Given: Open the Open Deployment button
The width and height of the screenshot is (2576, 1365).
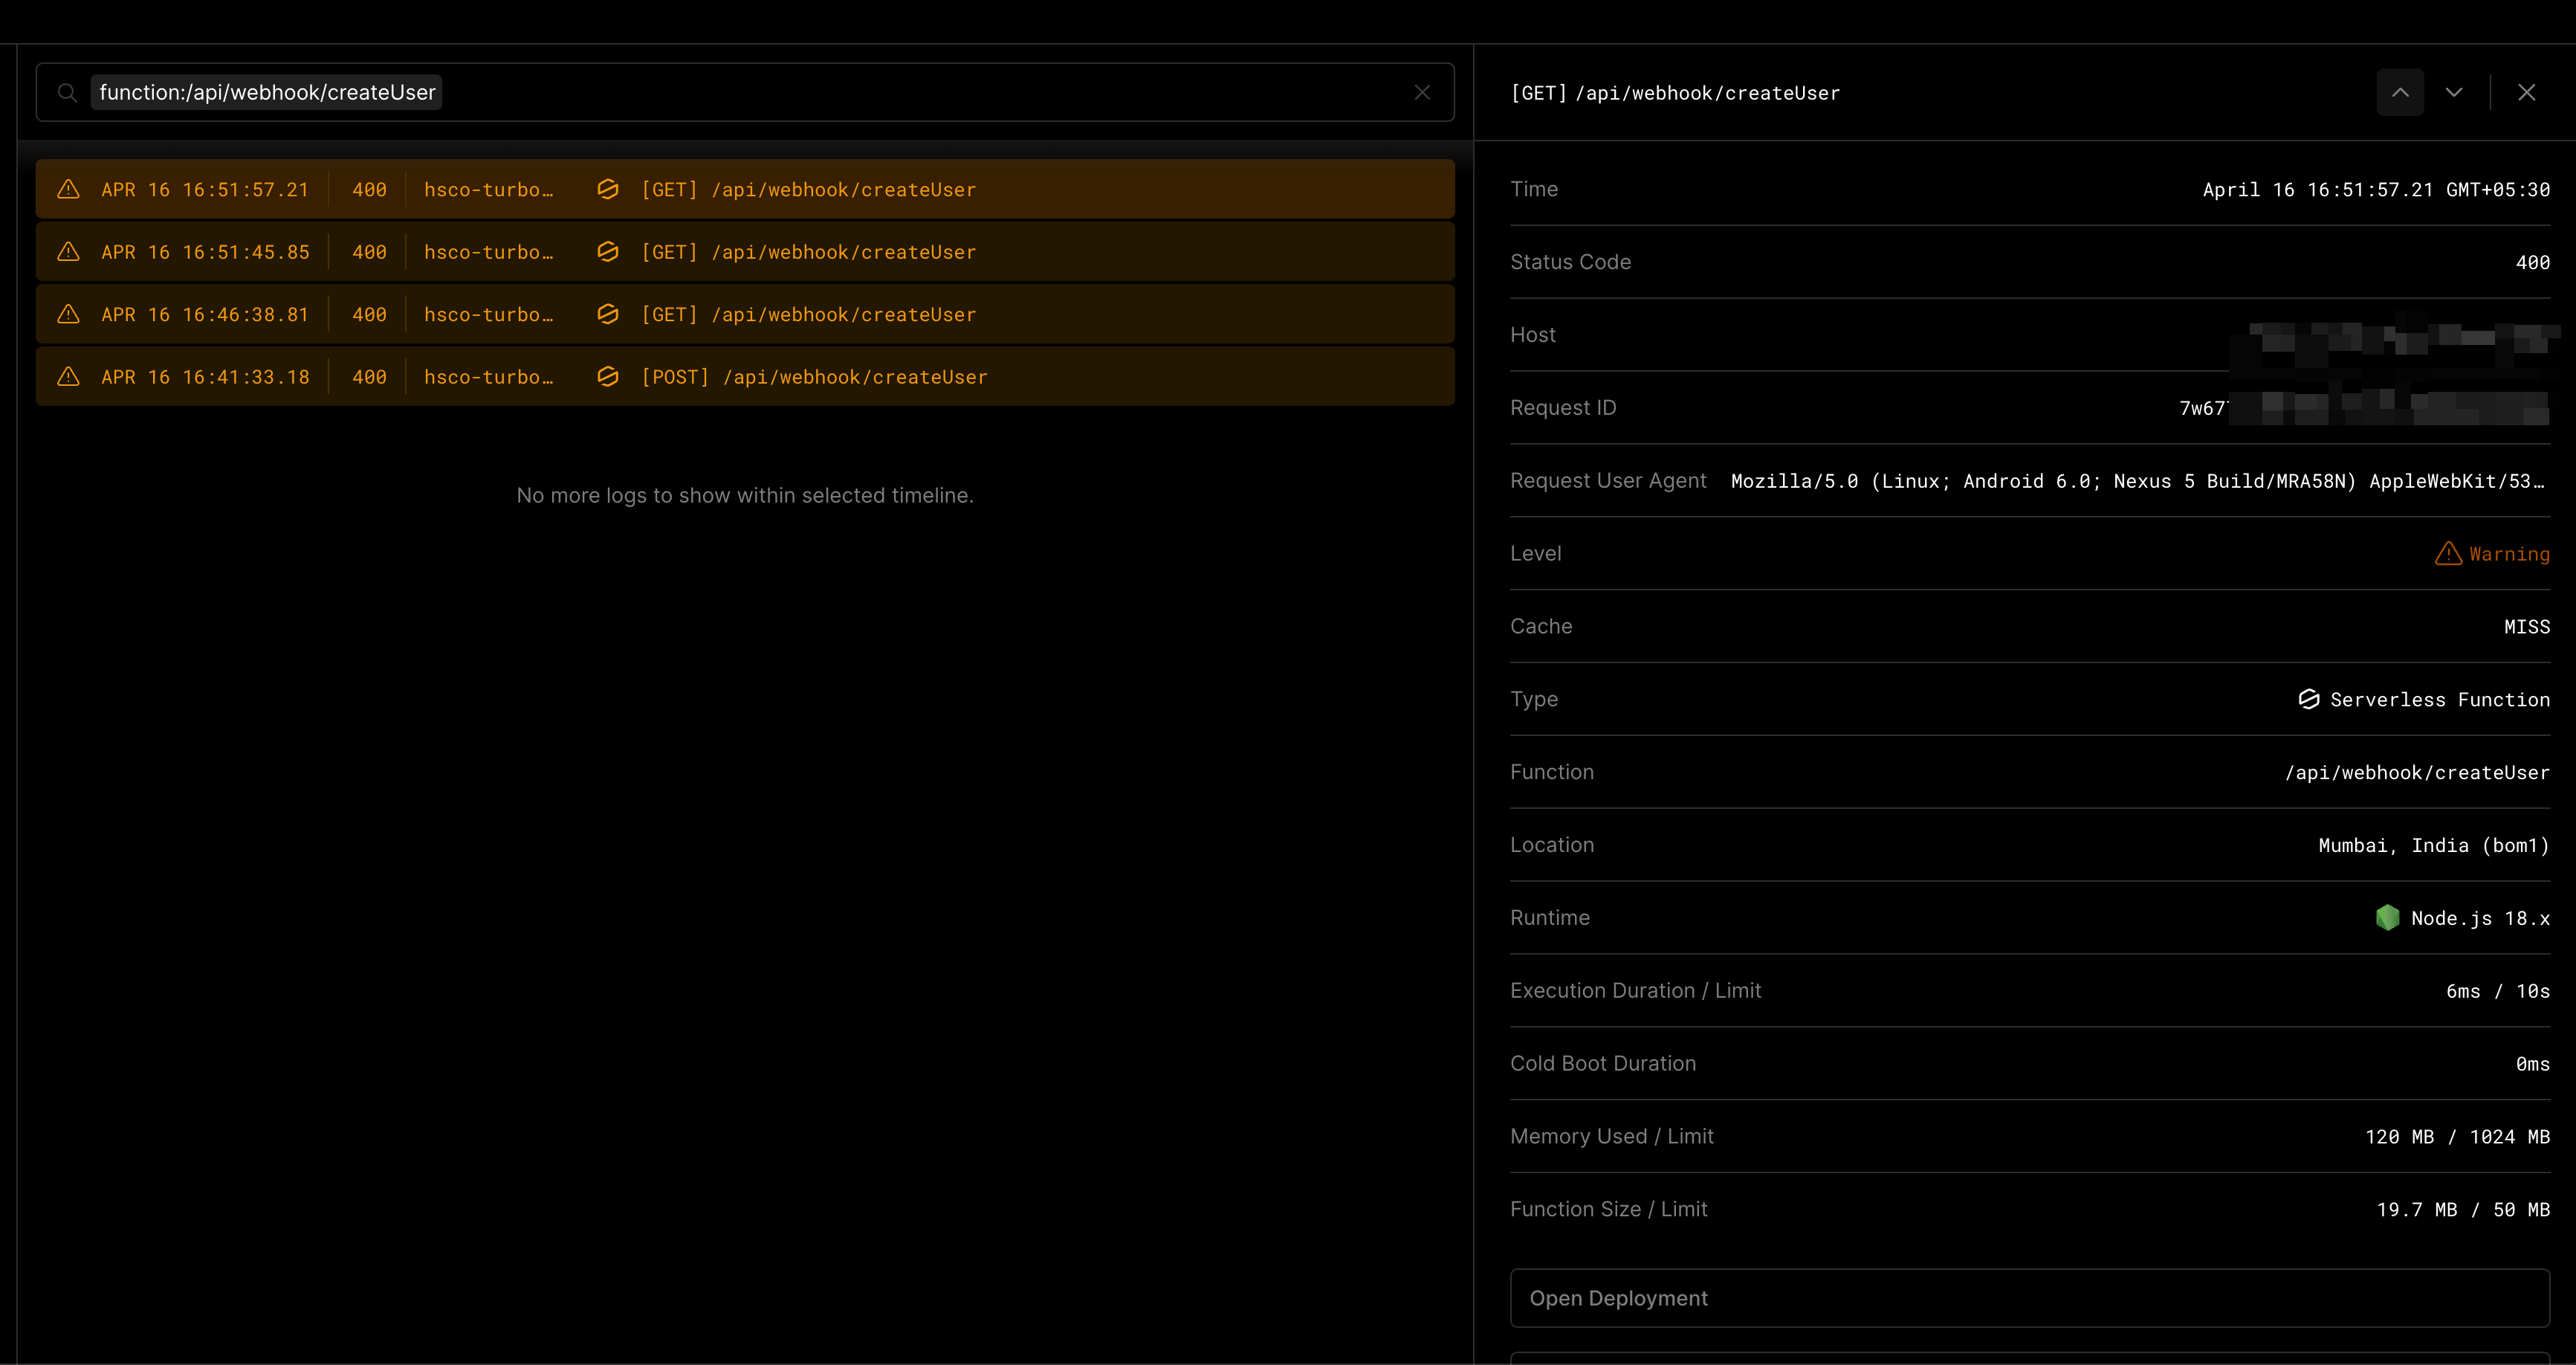Looking at the screenshot, I should pos(2029,1298).
